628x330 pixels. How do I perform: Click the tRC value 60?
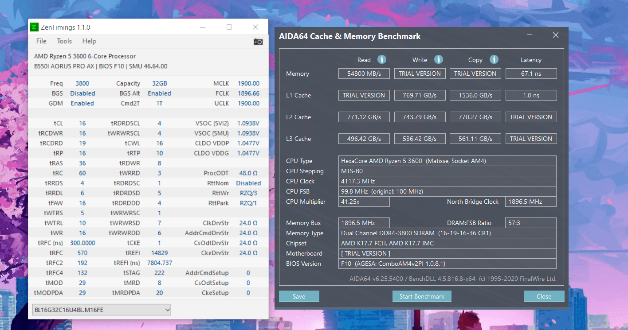(x=82, y=173)
